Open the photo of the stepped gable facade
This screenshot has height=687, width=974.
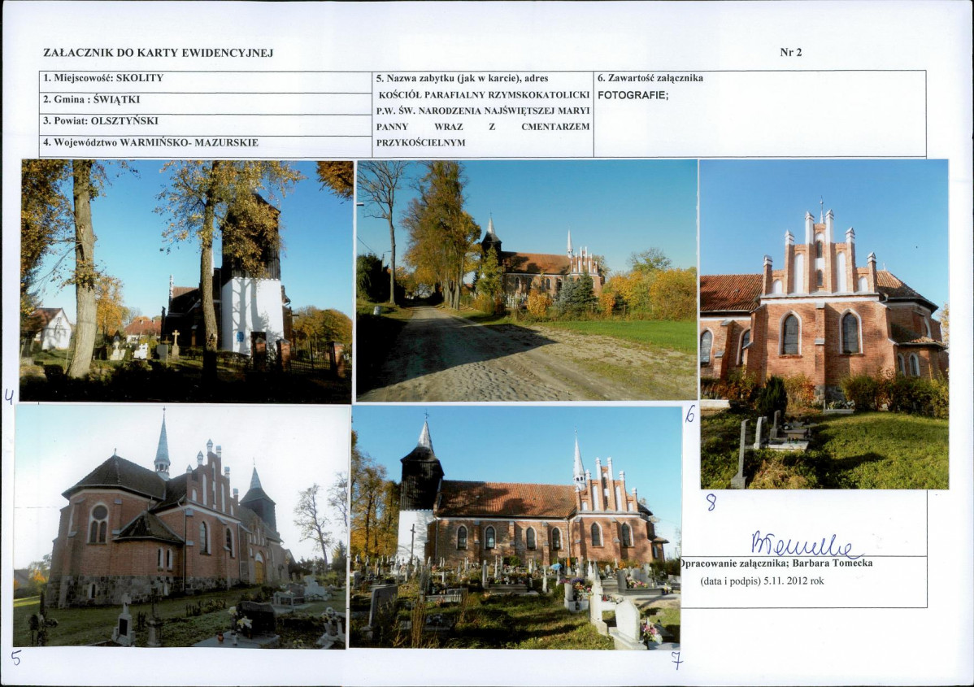click(824, 324)
